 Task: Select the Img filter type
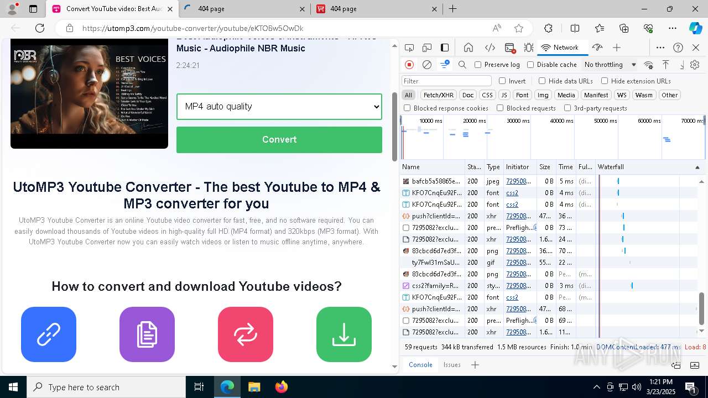[x=543, y=95]
